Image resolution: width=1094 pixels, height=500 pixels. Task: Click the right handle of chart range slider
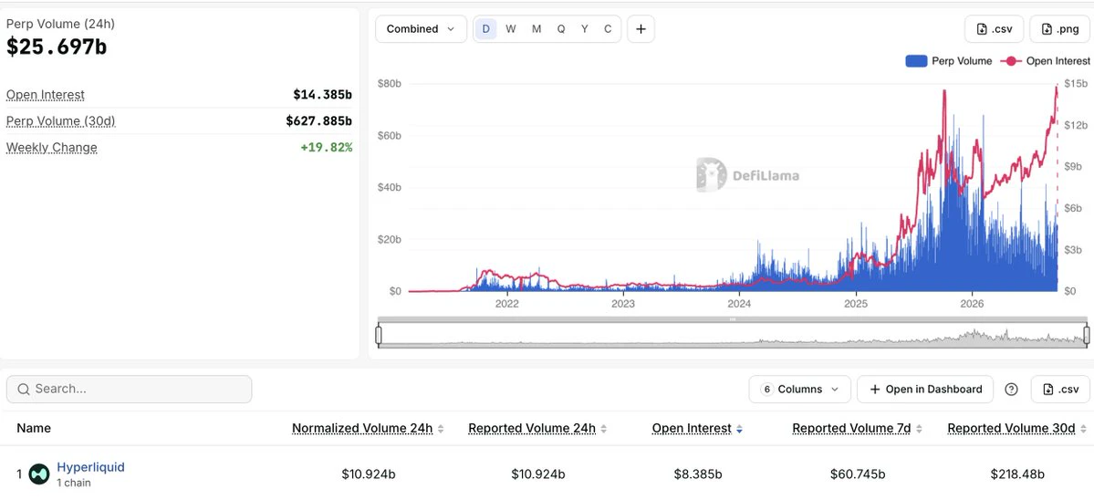pyautogui.click(x=1087, y=336)
